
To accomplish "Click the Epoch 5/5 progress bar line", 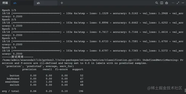I will 93,51.
